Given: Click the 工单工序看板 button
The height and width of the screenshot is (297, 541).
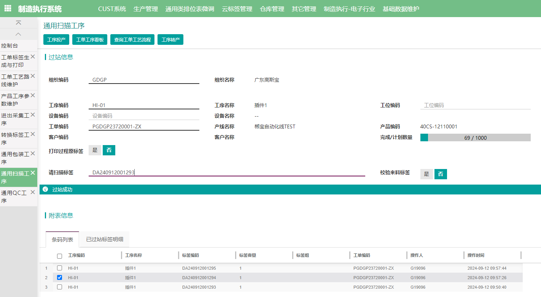Looking at the screenshot, I should 90,39.
